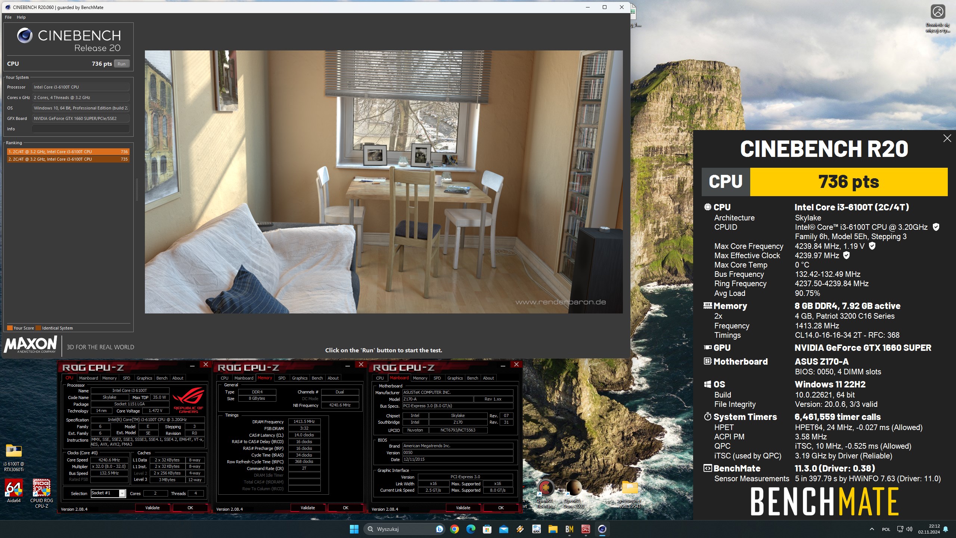Switch to Mainboard tab in CPU-Z window showing CPU
This screenshot has width=956, height=538.
(x=89, y=378)
